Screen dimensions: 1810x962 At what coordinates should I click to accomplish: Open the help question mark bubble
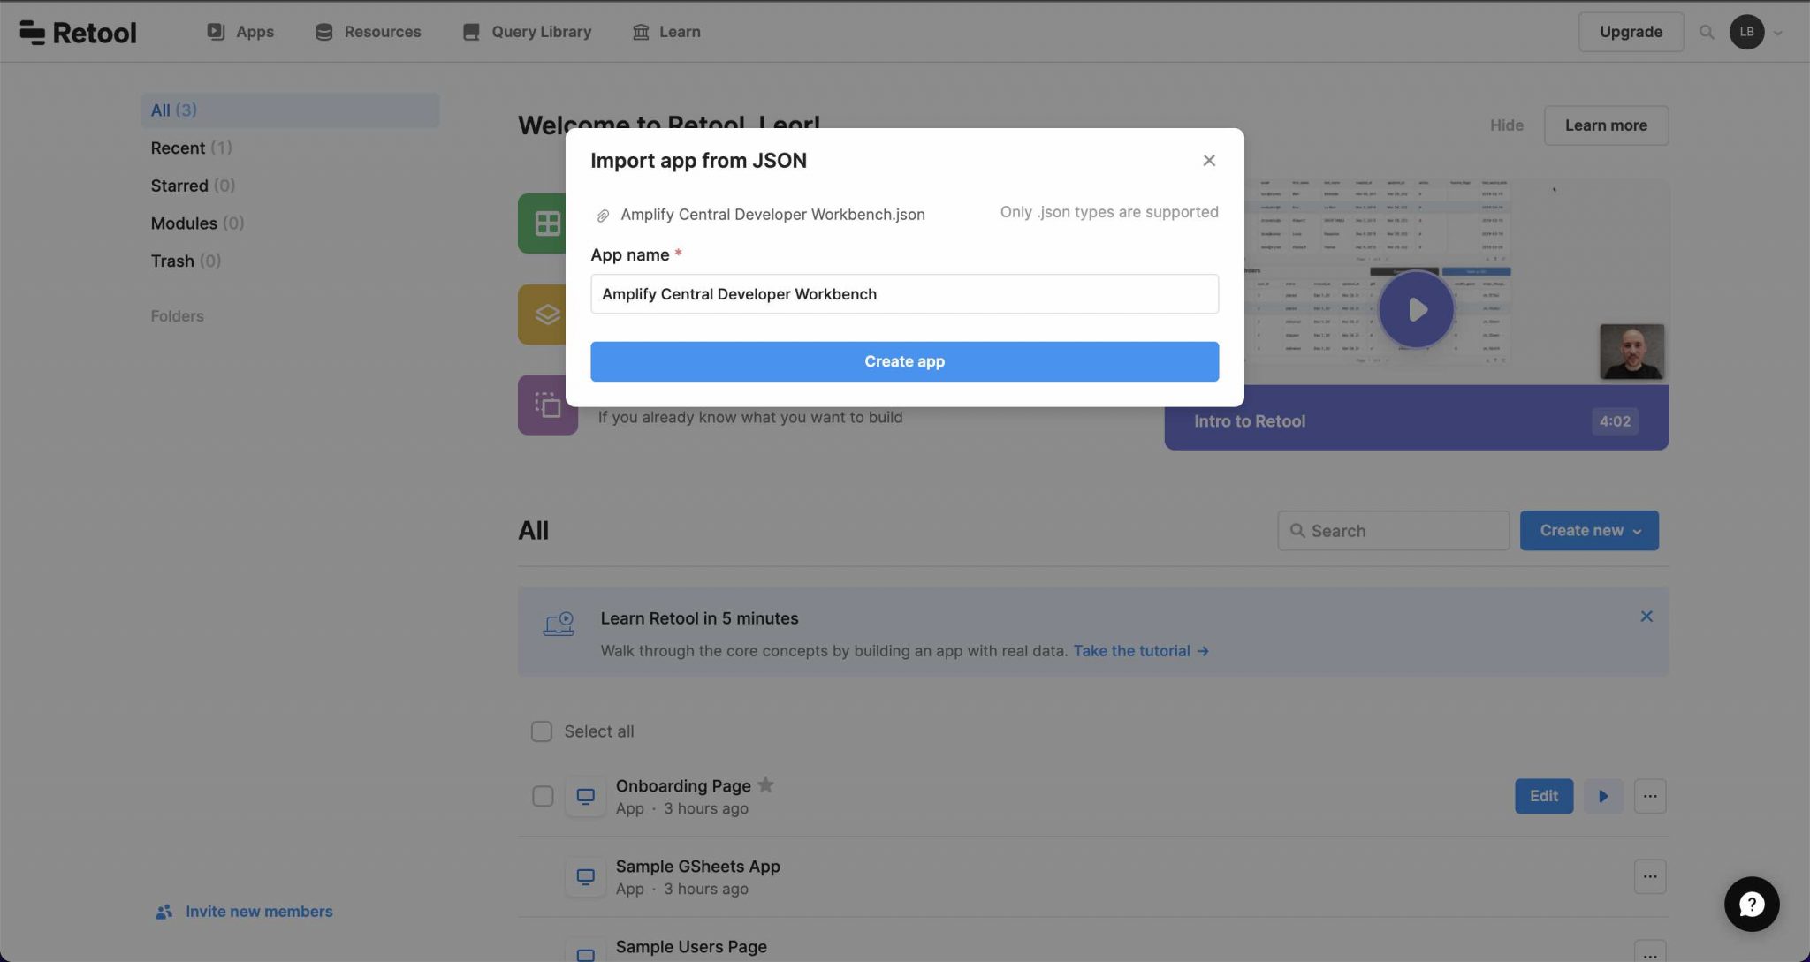point(1751,904)
